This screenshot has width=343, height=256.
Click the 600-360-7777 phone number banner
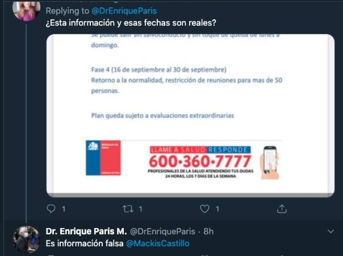click(x=200, y=162)
